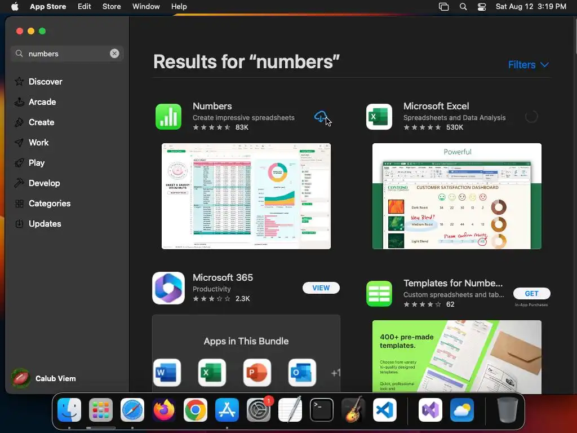Open the weather cloud app in Dock

click(462, 410)
